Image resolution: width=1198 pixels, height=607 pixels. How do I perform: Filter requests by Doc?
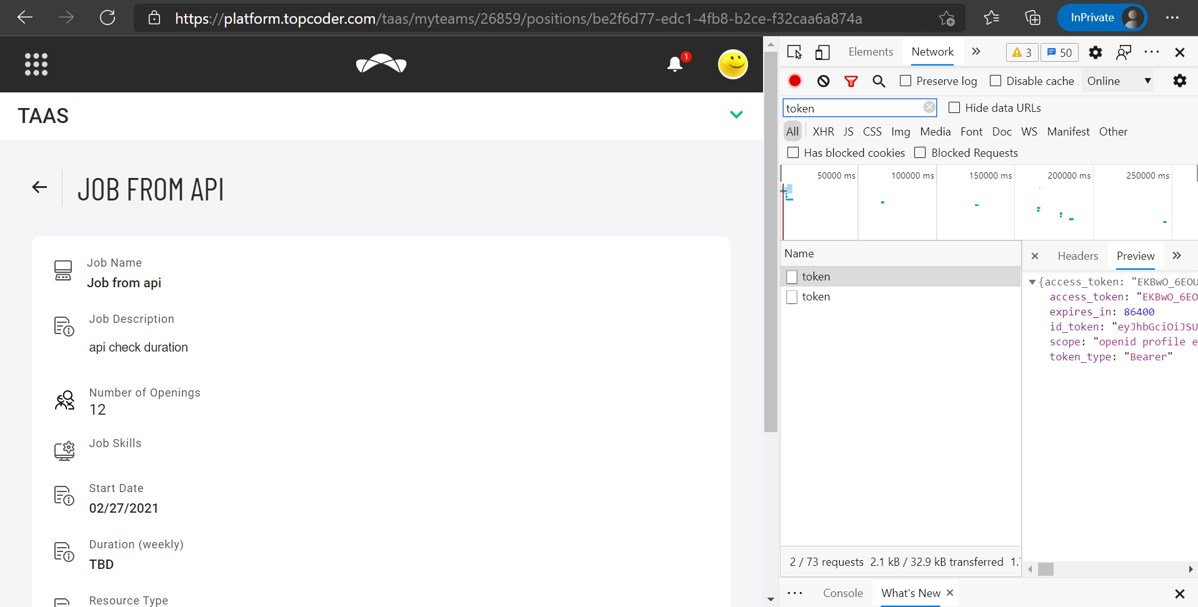point(1002,132)
